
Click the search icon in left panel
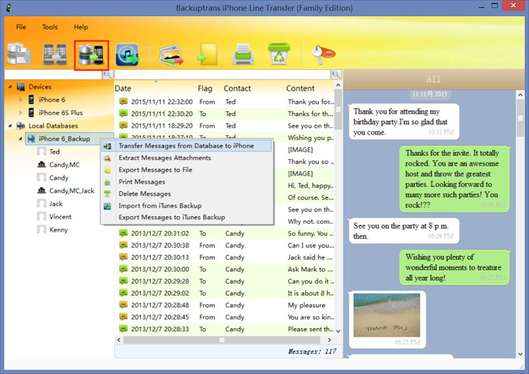point(107,75)
